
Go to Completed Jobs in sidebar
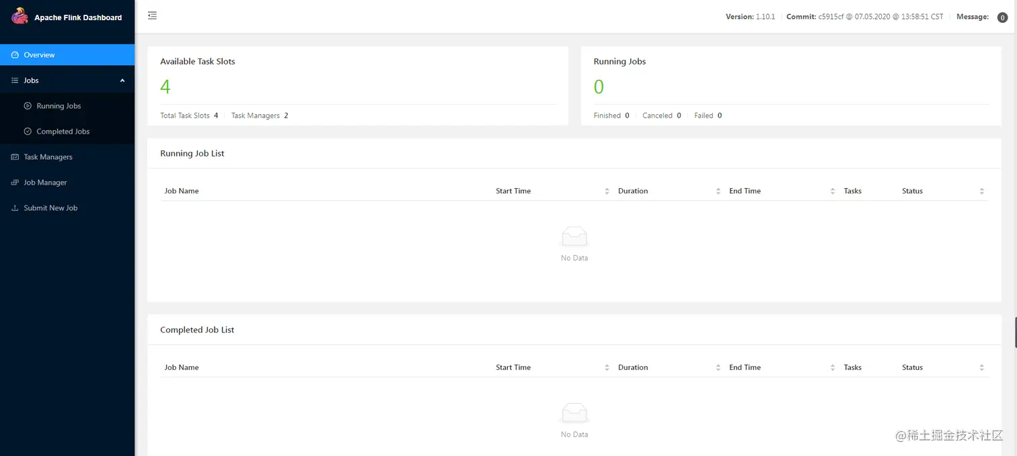coord(63,132)
